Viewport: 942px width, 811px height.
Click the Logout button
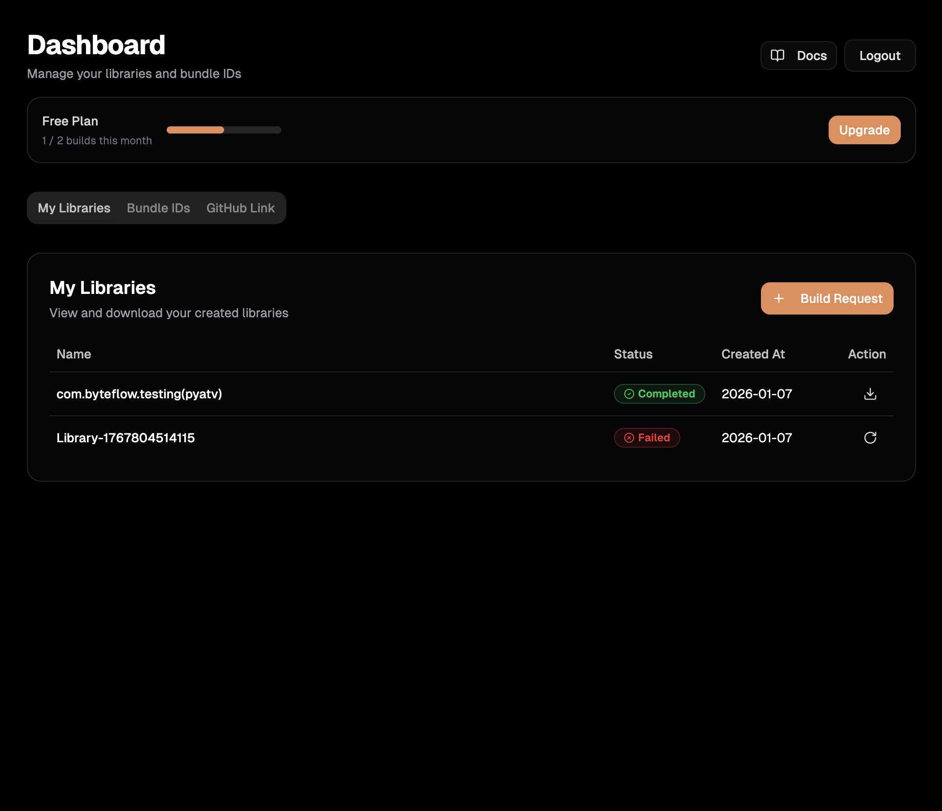[x=879, y=55]
